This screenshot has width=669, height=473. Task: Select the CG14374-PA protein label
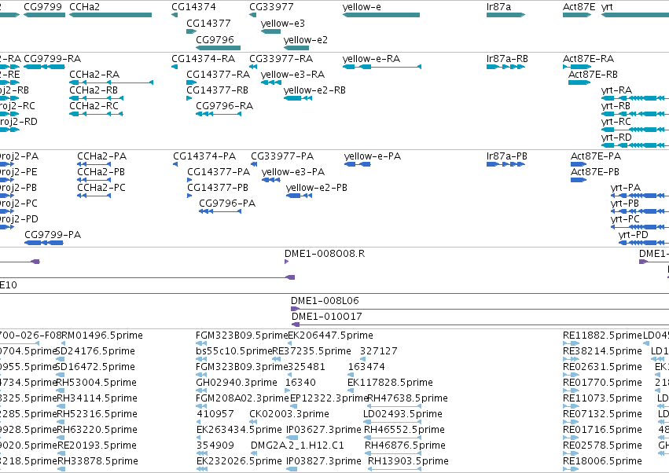pos(204,156)
